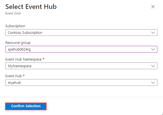Click the Event Hub Namespace label text
The image size is (163, 115).
point(23,59)
